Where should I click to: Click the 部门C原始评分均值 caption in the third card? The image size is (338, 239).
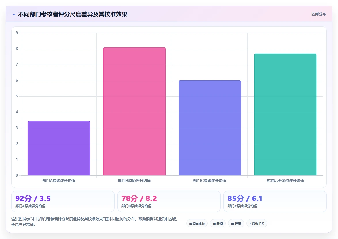pos(242,206)
